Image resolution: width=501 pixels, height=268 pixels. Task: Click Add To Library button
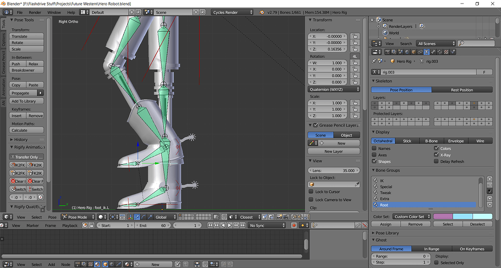coord(26,101)
